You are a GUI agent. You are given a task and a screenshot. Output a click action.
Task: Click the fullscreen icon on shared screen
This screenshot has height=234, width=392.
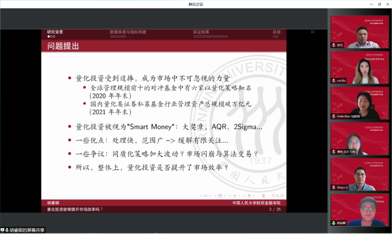(x=313, y=32)
